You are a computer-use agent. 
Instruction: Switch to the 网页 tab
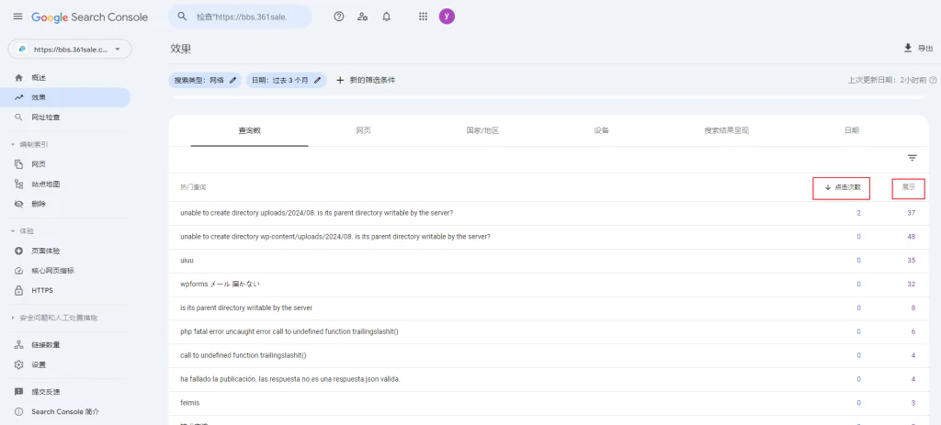point(363,130)
